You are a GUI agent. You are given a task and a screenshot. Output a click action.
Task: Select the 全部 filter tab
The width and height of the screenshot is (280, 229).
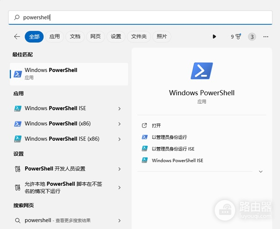click(x=34, y=36)
